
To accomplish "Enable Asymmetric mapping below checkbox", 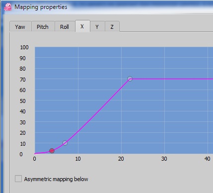I will (18, 179).
